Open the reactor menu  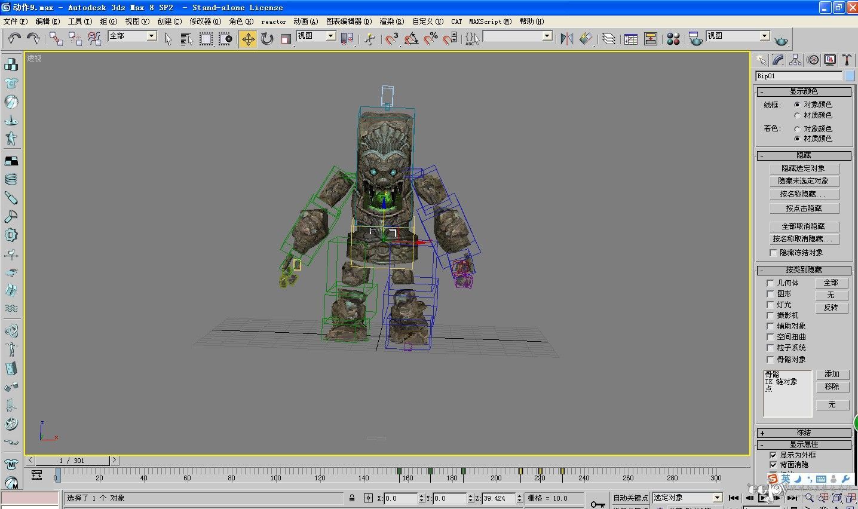tap(274, 22)
